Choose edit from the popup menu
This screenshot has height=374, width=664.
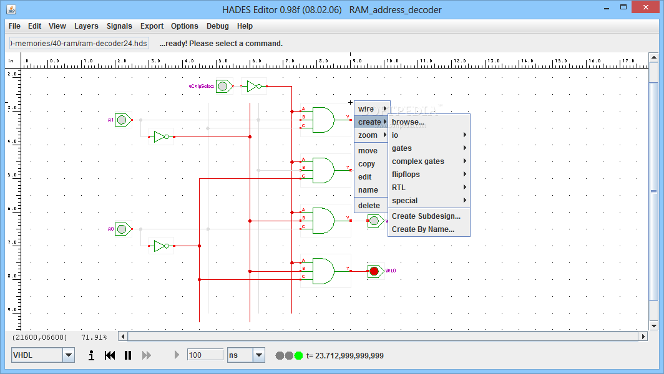tap(371, 177)
